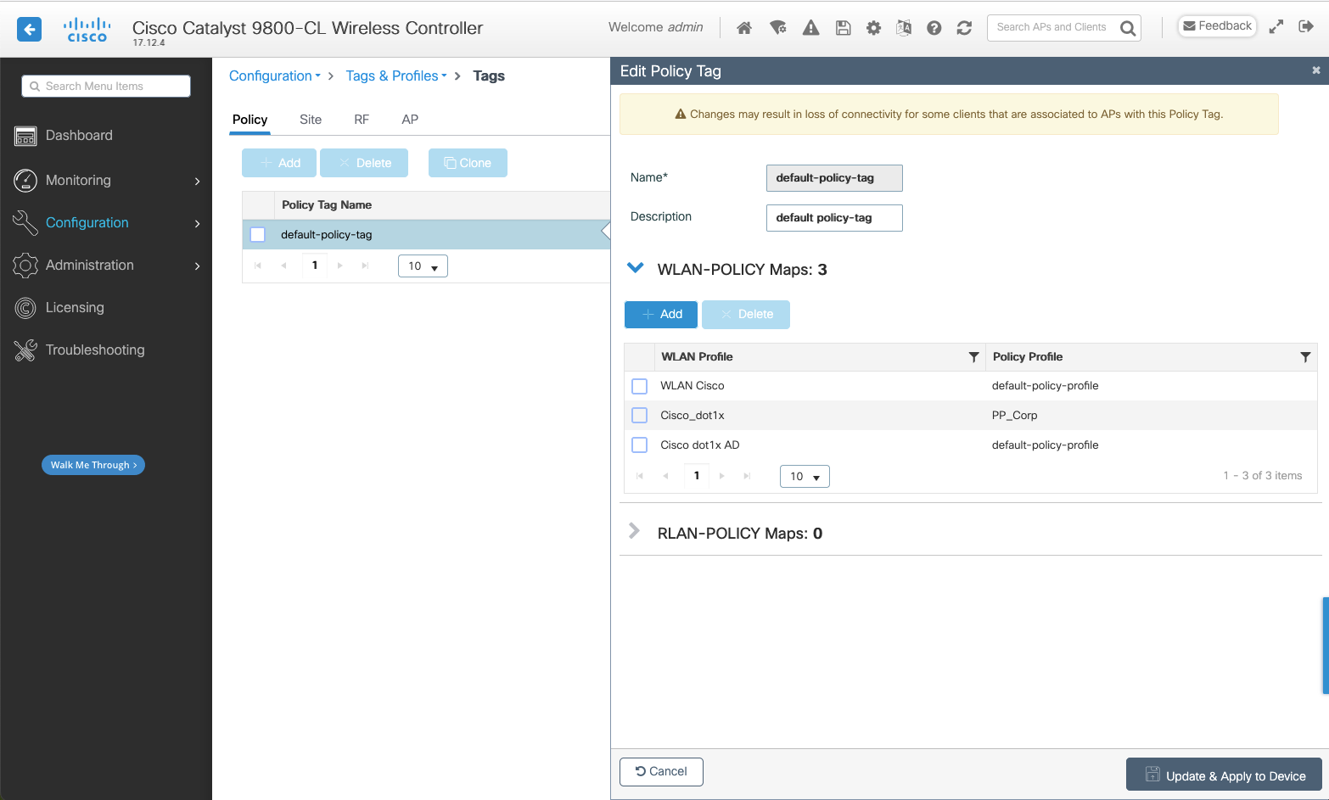This screenshot has height=800, width=1329.
Task: Click the Description input field
Action: [834, 218]
